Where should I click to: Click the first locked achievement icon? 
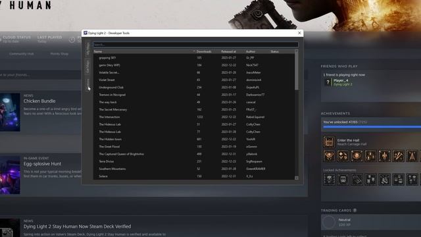click(329, 179)
